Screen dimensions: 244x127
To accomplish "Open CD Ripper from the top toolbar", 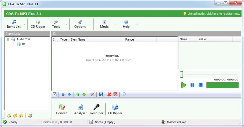I will 38,24.
